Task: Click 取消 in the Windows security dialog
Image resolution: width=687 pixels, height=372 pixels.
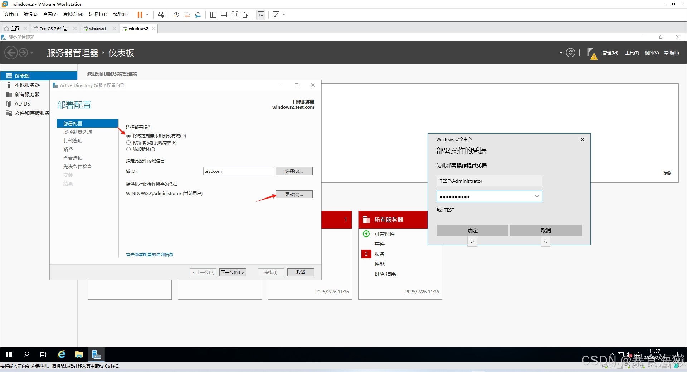Action: (546, 230)
